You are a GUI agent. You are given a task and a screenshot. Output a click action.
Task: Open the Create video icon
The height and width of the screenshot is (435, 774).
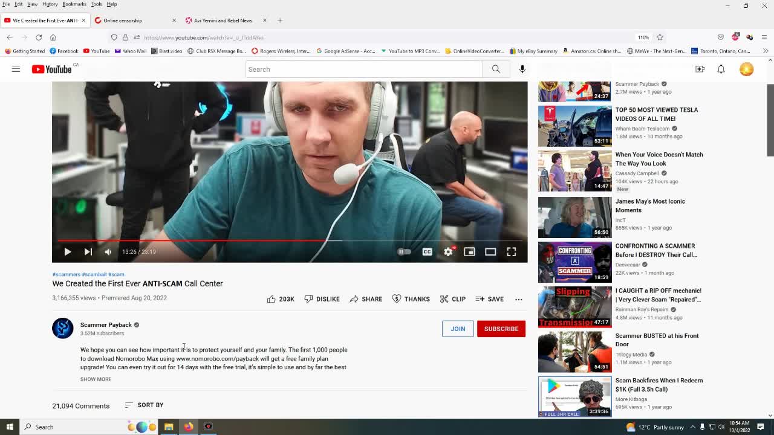700,69
